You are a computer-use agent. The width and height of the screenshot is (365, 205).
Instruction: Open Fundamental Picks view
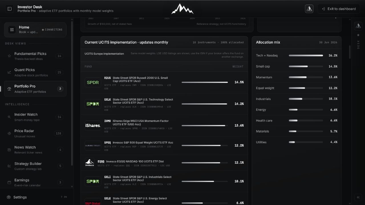point(35,56)
